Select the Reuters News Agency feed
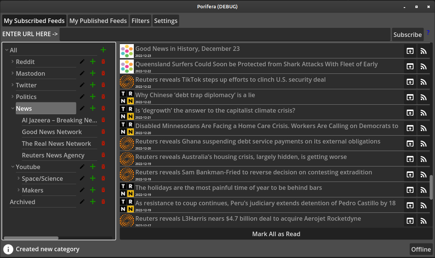The image size is (435, 258). tap(53, 155)
